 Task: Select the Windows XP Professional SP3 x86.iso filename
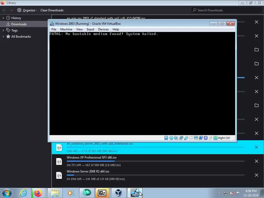point(92,158)
